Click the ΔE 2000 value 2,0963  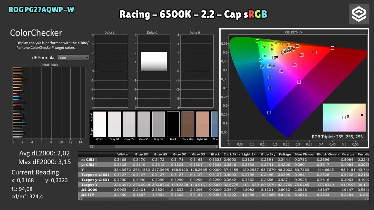[x=121, y=190]
